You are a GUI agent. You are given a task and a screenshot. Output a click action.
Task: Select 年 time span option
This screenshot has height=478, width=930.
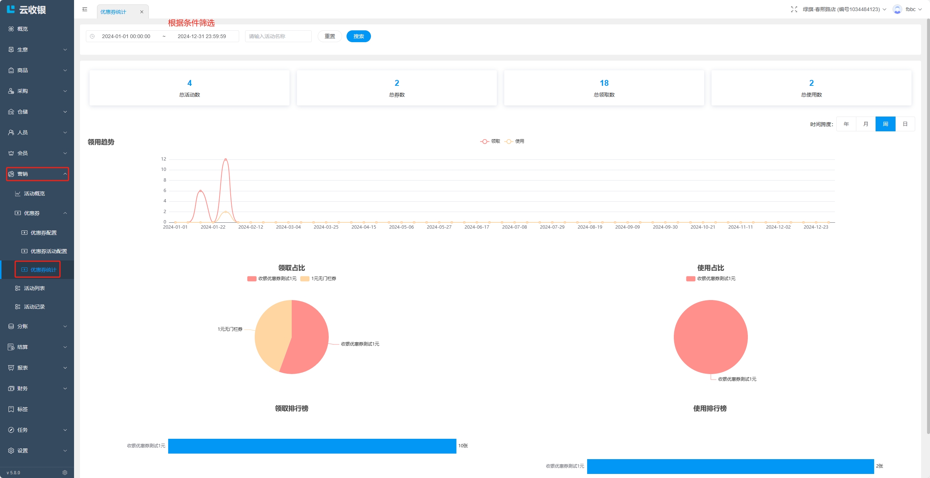(x=846, y=124)
